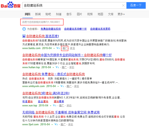Click the V1 badge on xun.top result
149x127 pixels.
[55, 106]
